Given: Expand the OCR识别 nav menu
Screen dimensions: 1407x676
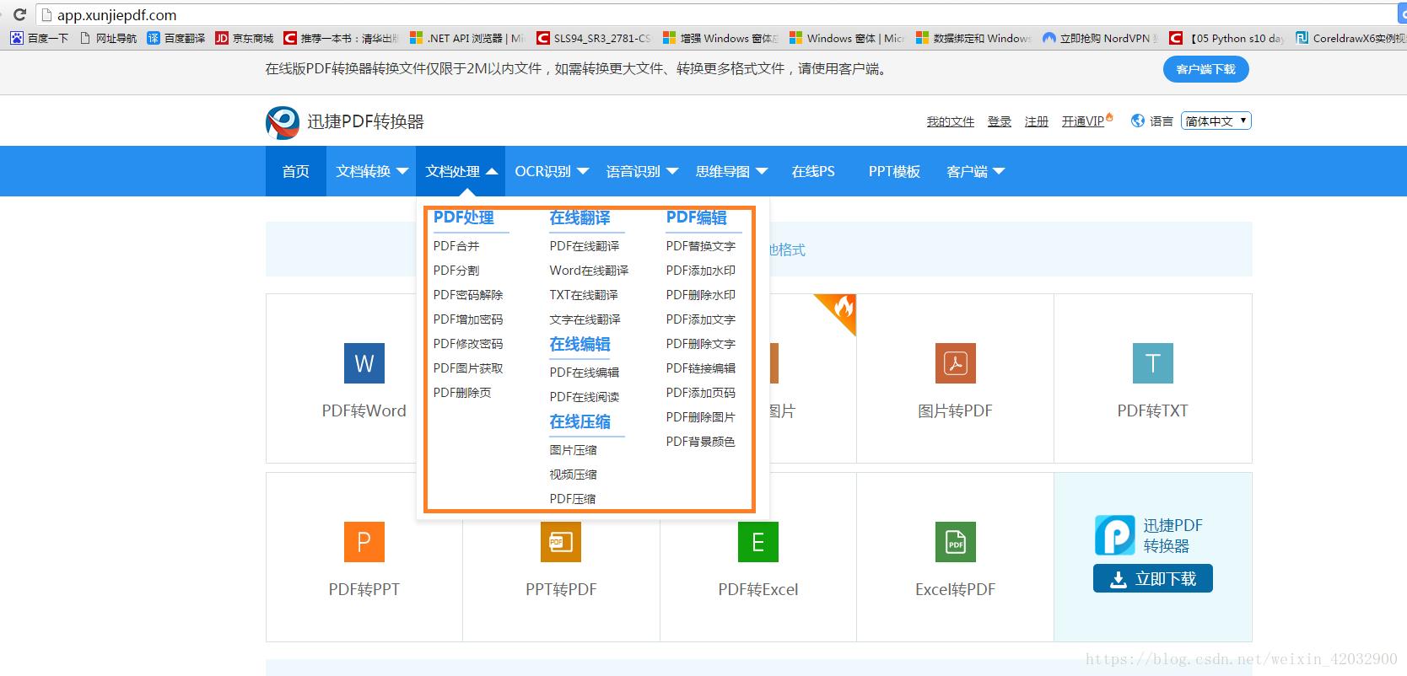Looking at the screenshot, I should (x=552, y=171).
